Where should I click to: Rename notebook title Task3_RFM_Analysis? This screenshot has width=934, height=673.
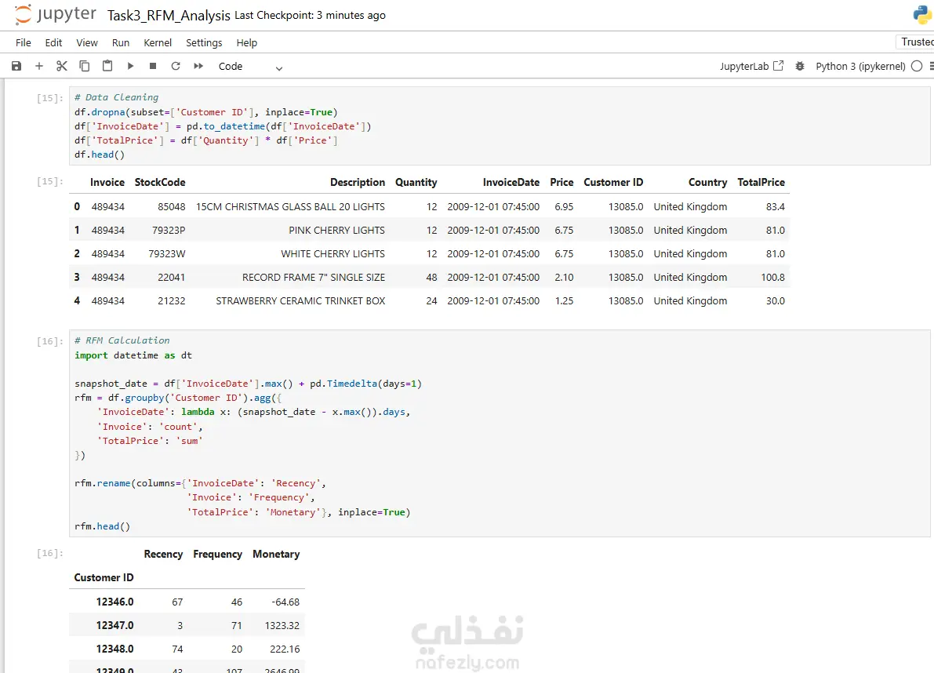(169, 15)
